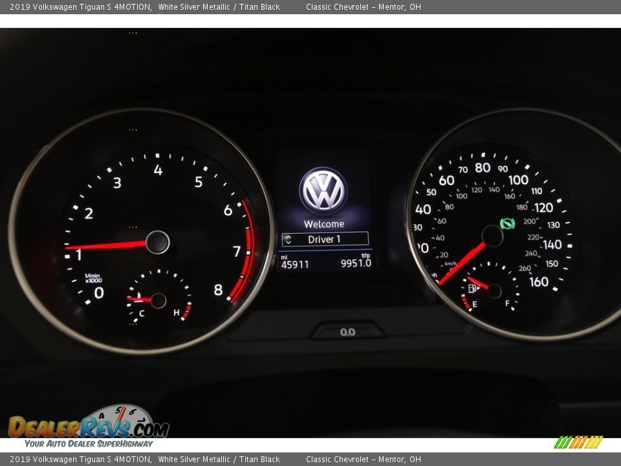621x466 pixels.
Task: Click Classic Chevrolet - Mentor, OH in top caption
Action: coord(363,6)
